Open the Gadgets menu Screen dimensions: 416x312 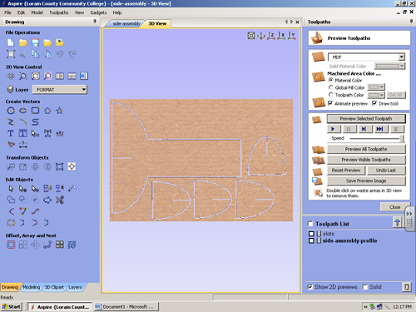[98, 12]
